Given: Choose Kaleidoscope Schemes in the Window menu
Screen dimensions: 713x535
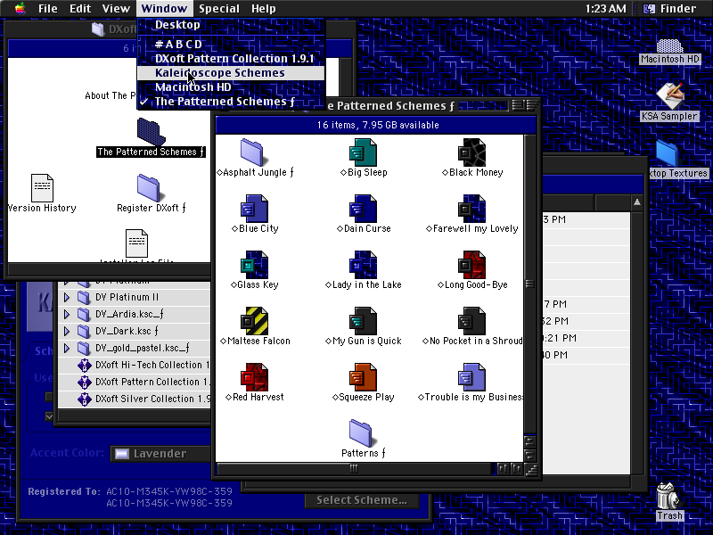Looking at the screenshot, I should click(x=231, y=73).
